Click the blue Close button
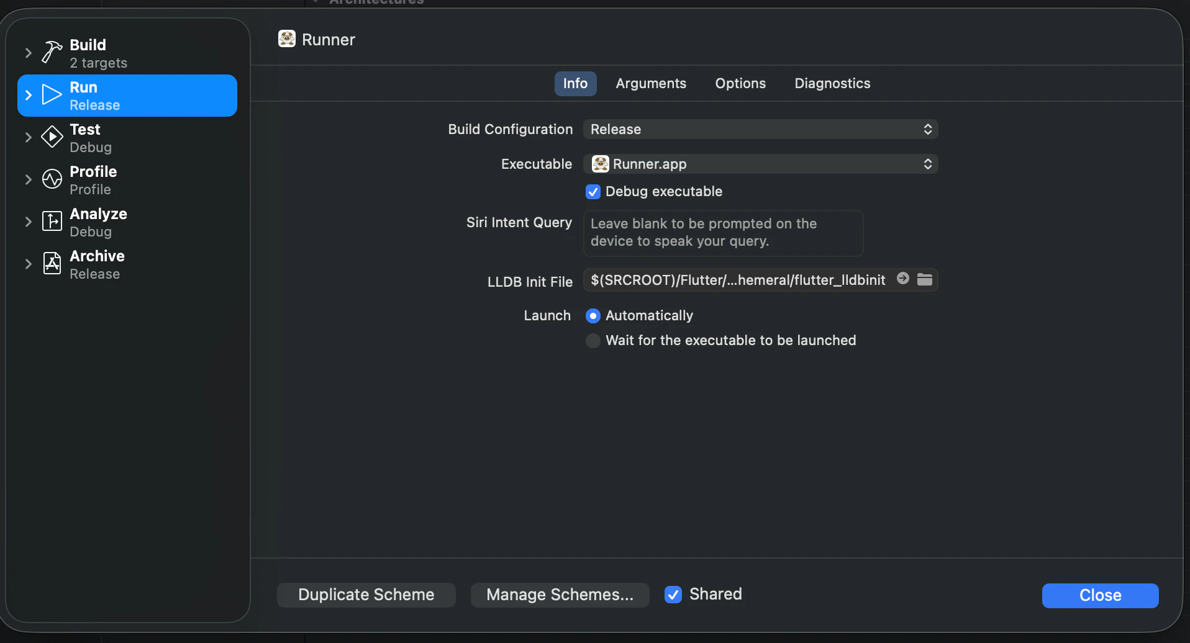Screen dimensions: 1190x643 click(x=1100, y=595)
